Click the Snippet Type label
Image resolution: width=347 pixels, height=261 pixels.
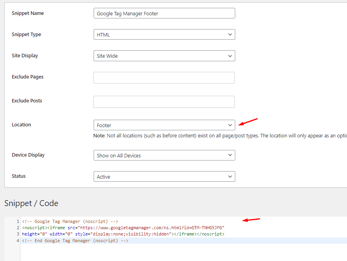[x=26, y=35]
